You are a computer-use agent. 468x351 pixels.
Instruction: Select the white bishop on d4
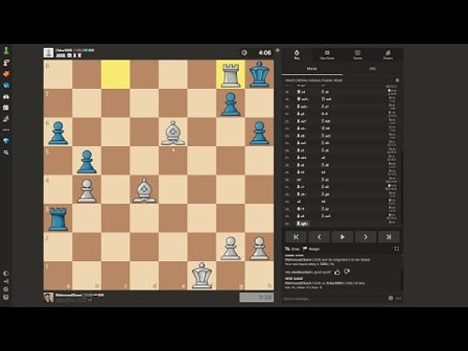(144, 190)
